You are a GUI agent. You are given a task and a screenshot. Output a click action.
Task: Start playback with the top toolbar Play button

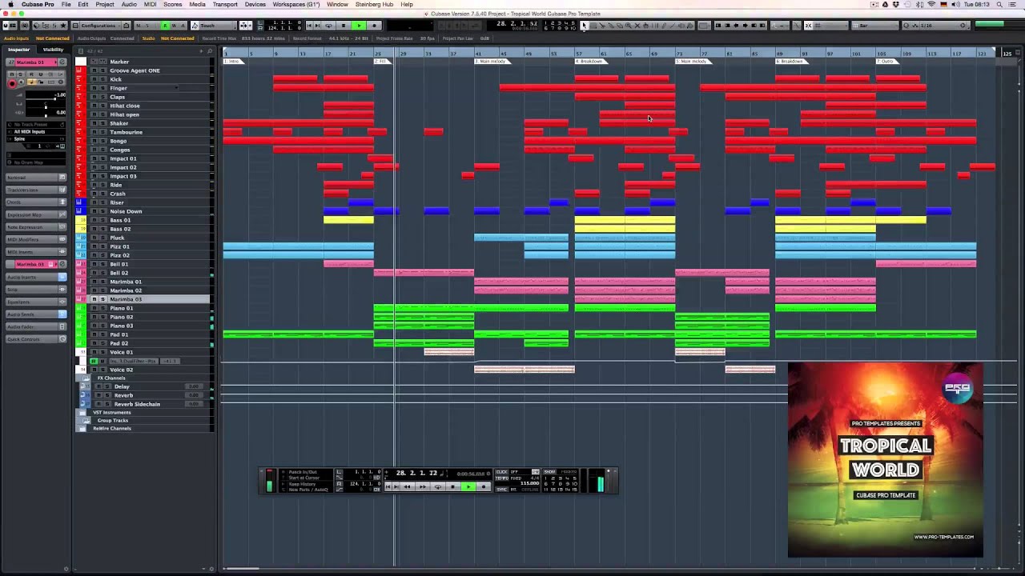(x=359, y=26)
